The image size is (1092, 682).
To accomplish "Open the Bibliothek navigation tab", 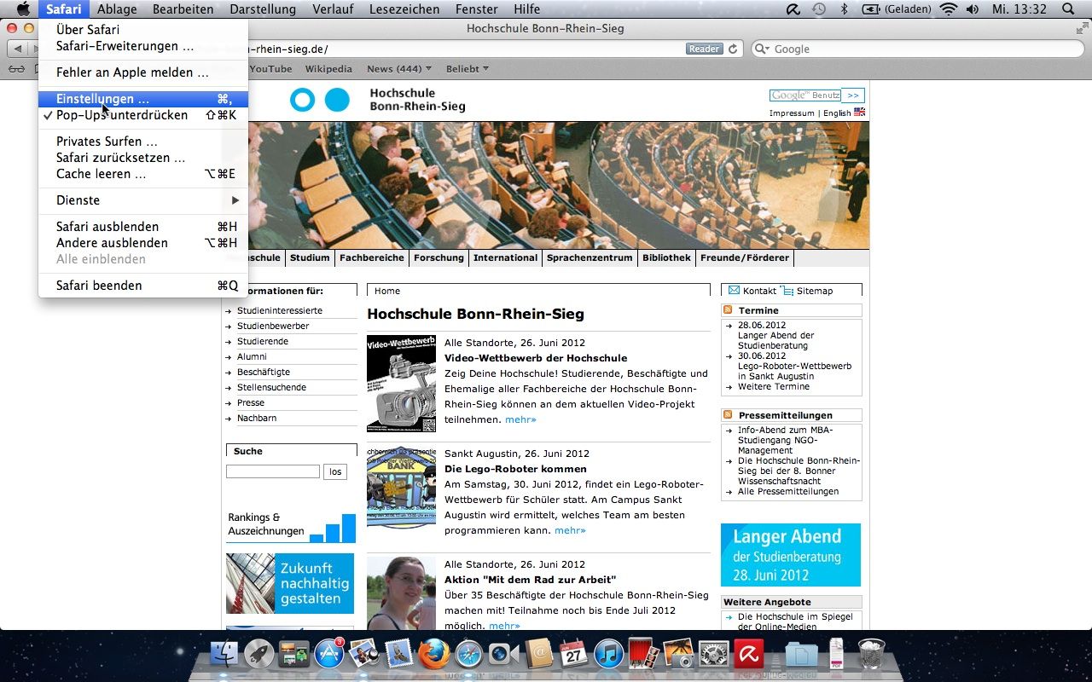I will click(x=666, y=257).
